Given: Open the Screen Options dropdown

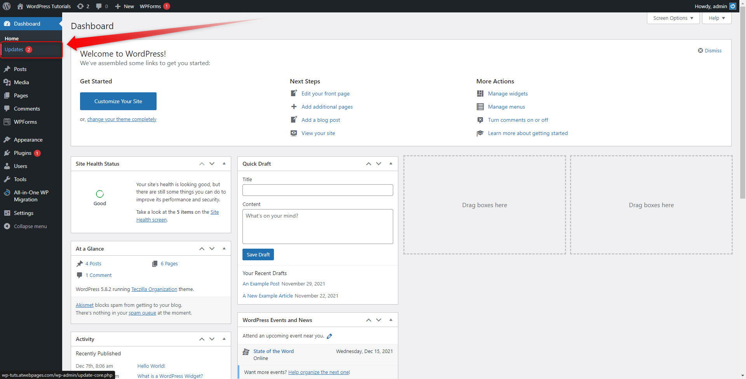Looking at the screenshot, I should coord(673,18).
